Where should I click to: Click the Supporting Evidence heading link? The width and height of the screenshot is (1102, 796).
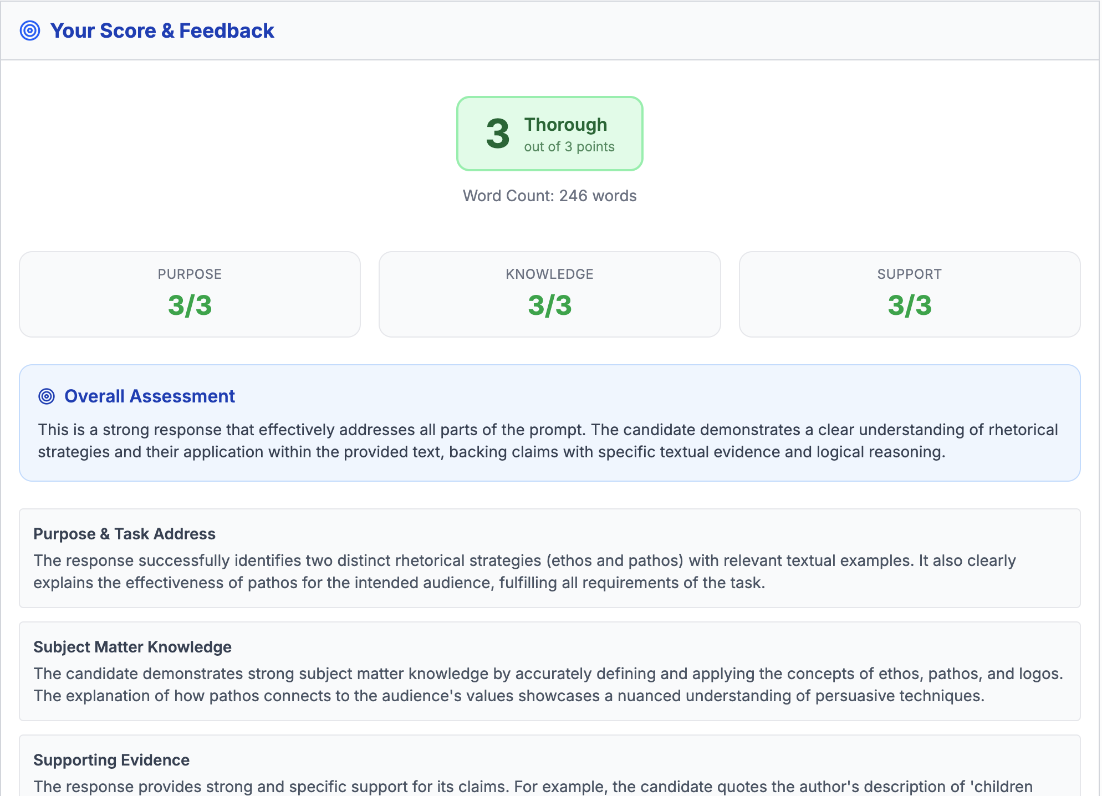(x=111, y=760)
